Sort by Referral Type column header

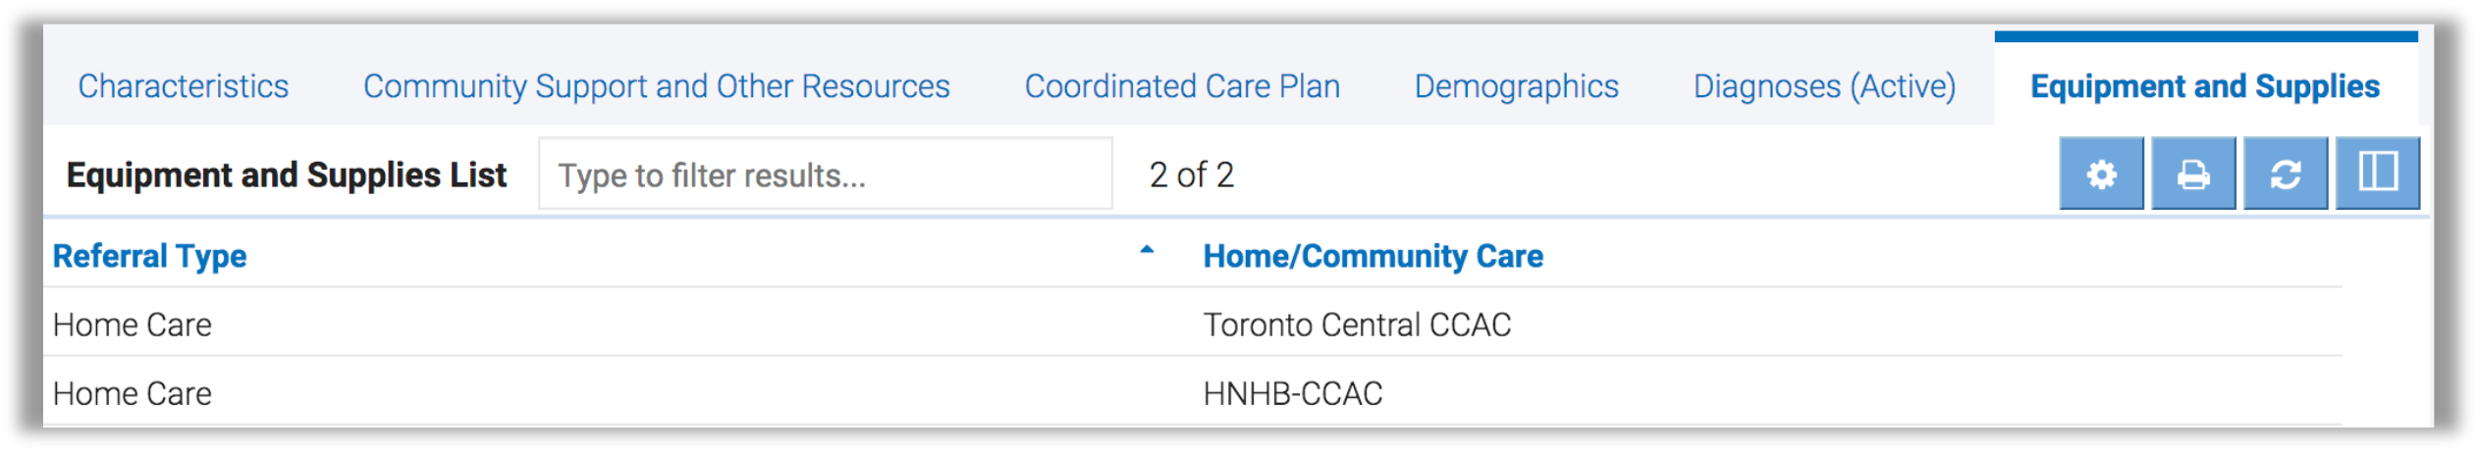(x=149, y=256)
